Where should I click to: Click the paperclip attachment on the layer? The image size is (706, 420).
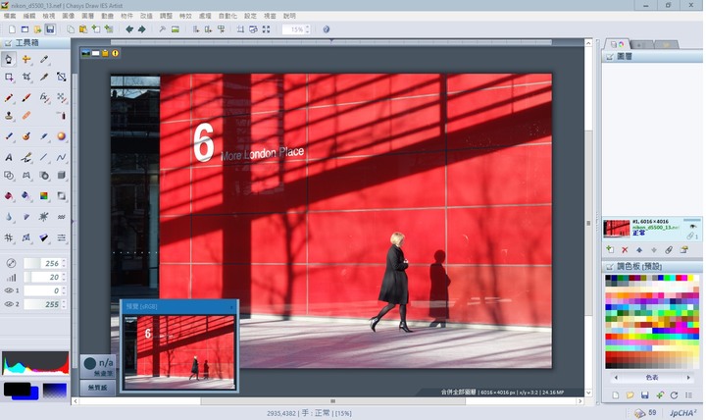point(690,236)
